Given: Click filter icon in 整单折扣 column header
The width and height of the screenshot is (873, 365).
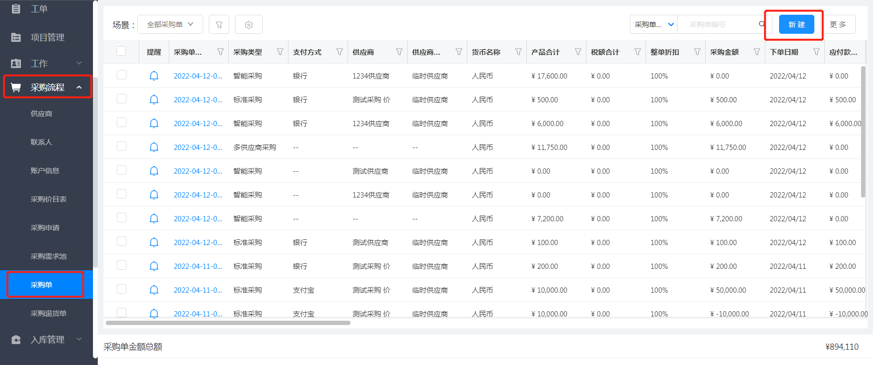Looking at the screenshot, I should (x=697, y=52).
